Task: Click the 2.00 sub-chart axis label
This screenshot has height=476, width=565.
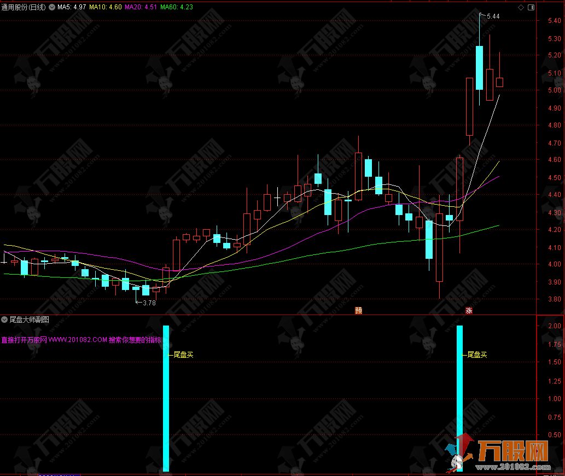Action: coord(554,326)
